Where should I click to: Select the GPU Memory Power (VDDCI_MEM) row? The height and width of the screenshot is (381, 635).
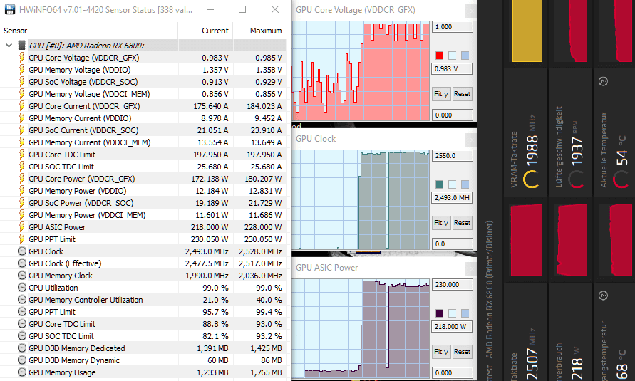143,215
